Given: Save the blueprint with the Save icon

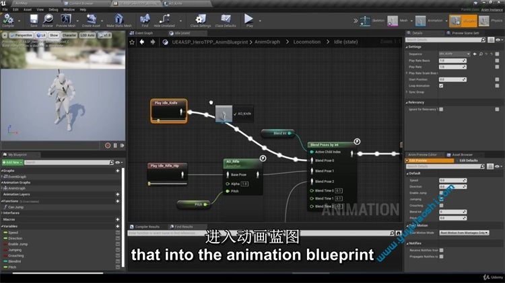Looking at the screenshot, I should click(34, 19).
